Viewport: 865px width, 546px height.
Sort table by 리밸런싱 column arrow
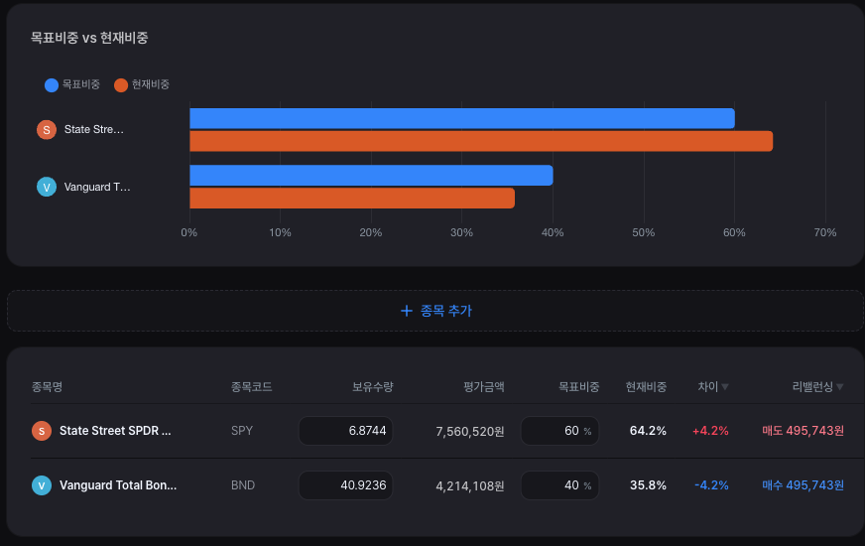839,387
